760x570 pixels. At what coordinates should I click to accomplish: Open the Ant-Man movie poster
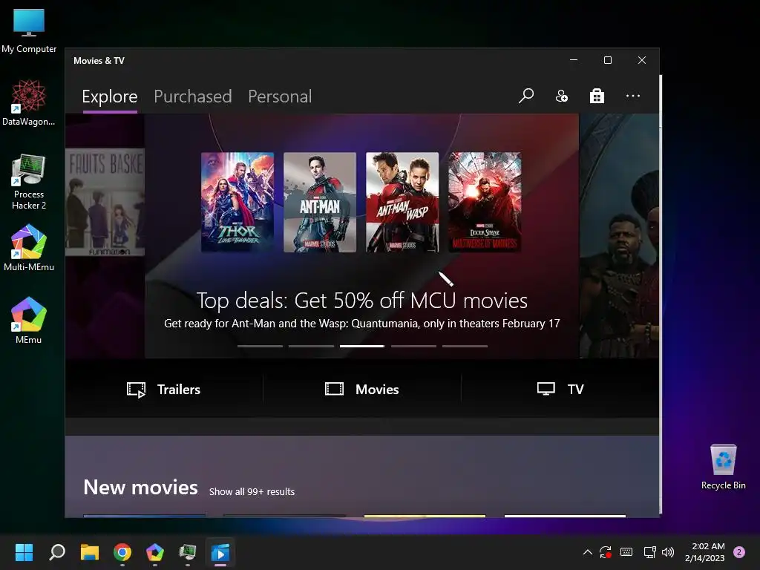click(320, 202)
